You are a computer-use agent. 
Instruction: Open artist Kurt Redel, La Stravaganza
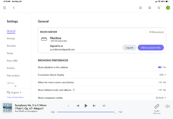pyautogui.click(x=26, y=111)
